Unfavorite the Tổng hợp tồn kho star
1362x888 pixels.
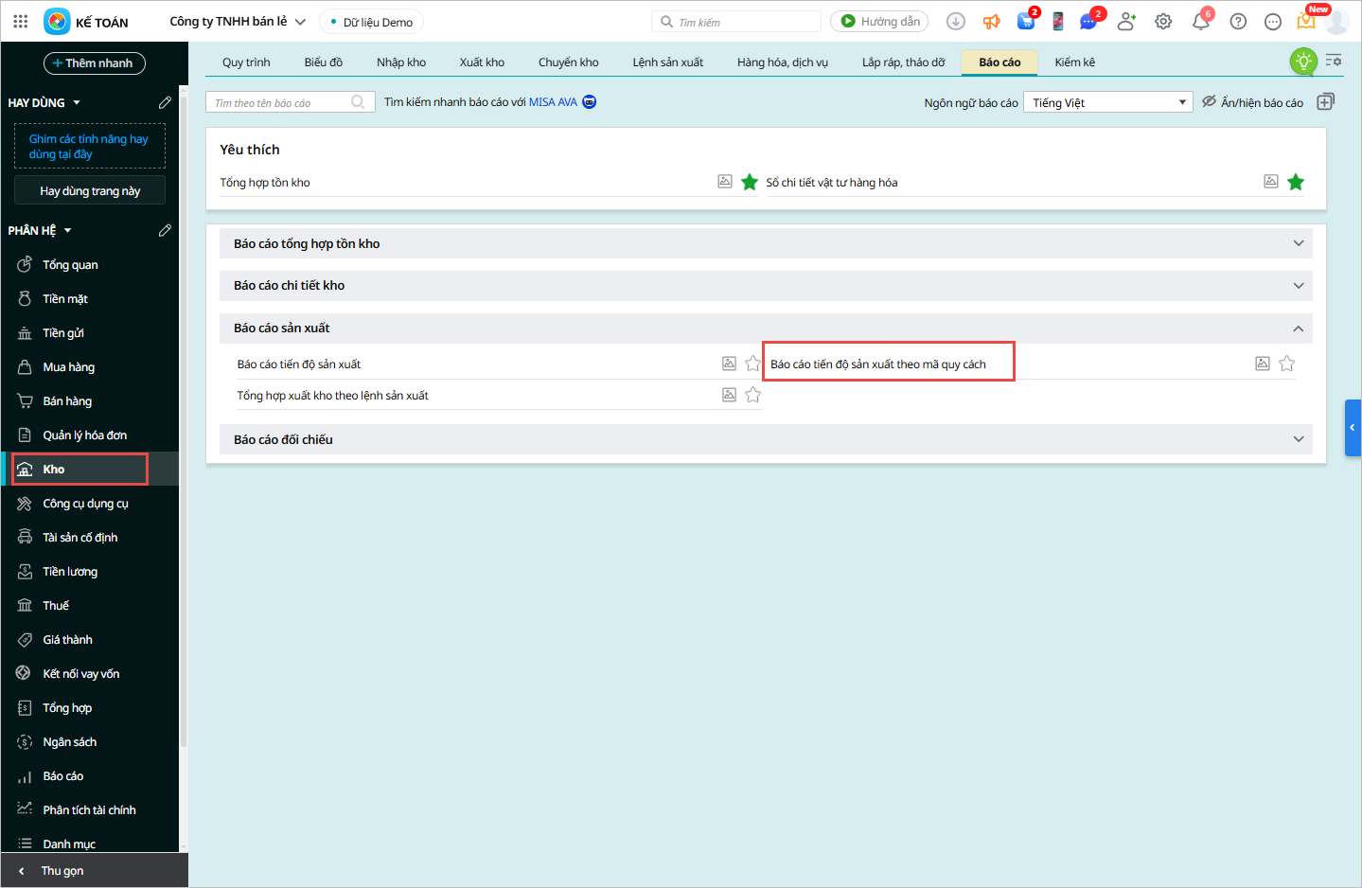pyautogui.click(x=749, y=182)
